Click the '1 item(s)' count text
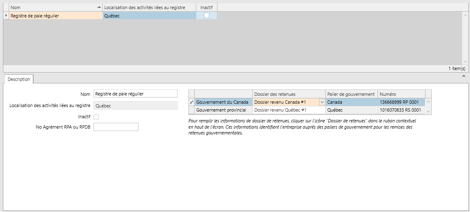 click(x=457, y=68)
